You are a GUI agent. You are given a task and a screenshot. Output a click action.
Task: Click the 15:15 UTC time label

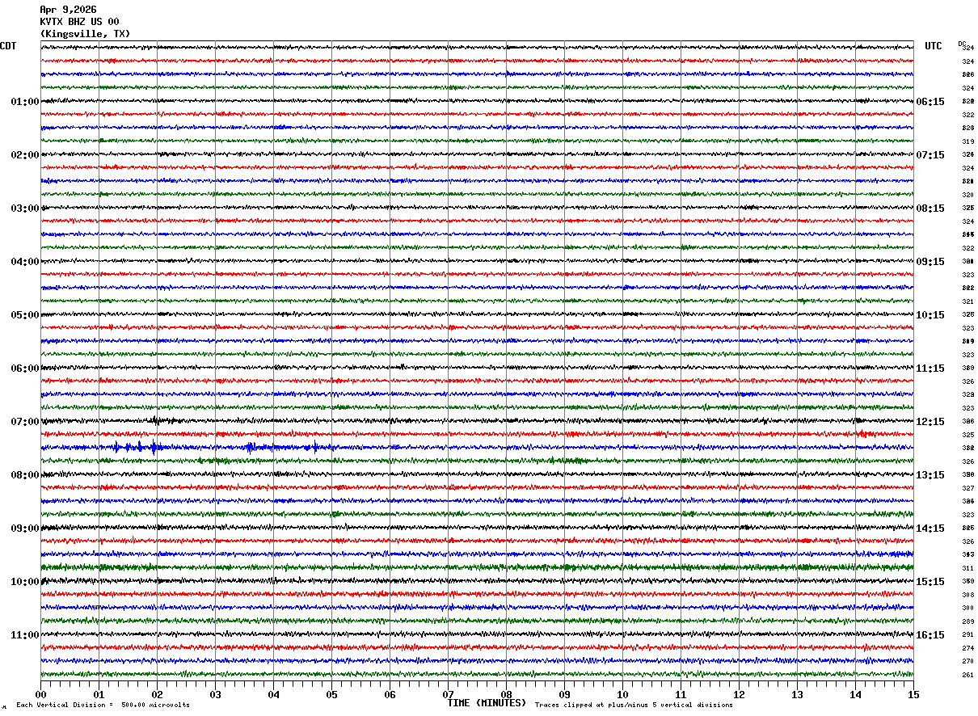point(930,582)
